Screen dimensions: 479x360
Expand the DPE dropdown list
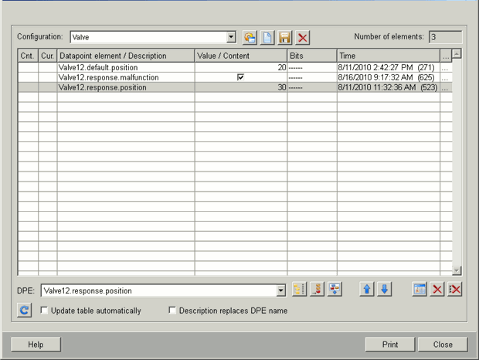coord(280,290)
